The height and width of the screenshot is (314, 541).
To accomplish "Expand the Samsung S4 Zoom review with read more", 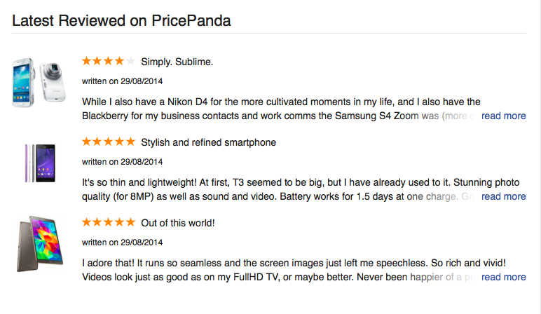I will (x=503, y=116).
